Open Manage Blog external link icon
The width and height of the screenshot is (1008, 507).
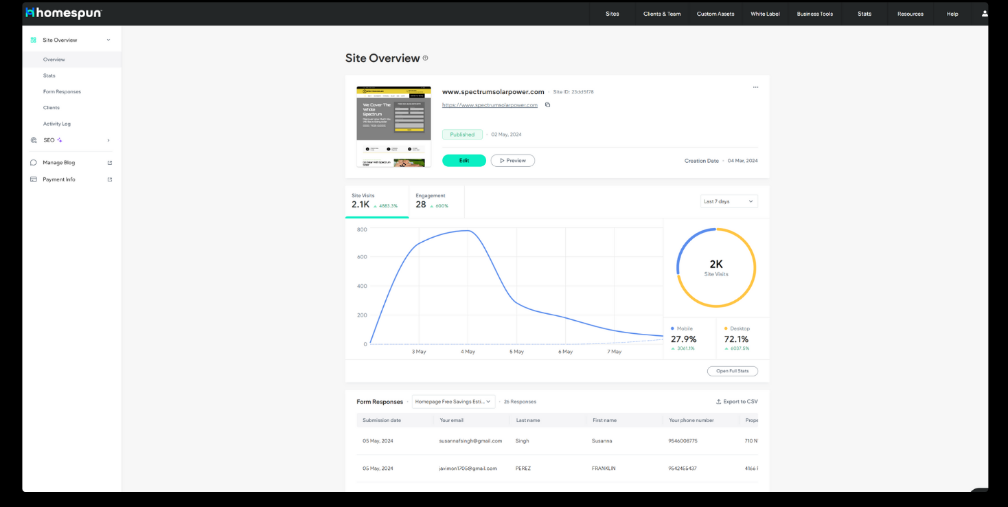(110, 163)
